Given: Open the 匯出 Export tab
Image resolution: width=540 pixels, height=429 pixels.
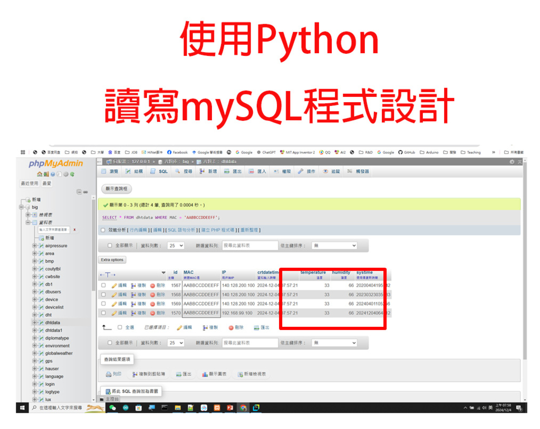Looking at the screenshot, I should [233, 171].
